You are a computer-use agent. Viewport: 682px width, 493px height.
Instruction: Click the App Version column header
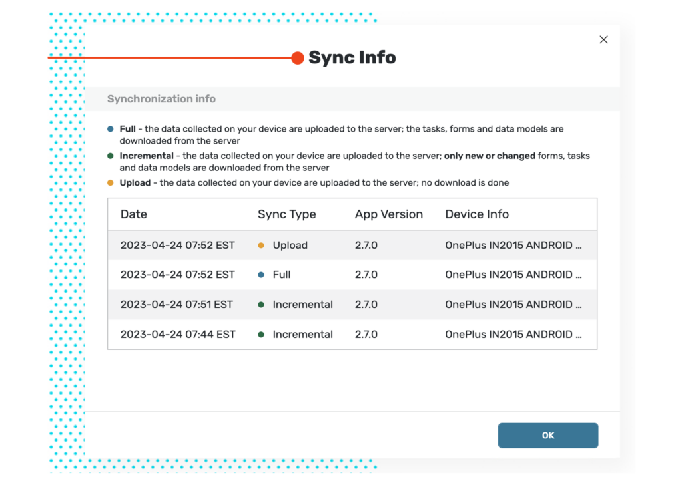click(389, 214)
